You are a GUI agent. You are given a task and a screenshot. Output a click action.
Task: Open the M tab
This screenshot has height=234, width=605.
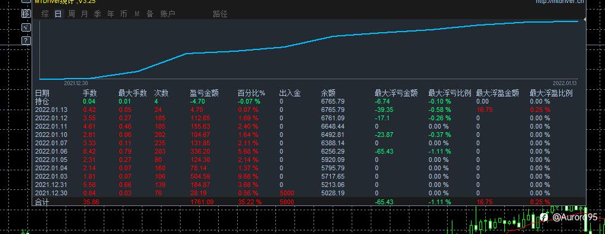coord(137,14)
